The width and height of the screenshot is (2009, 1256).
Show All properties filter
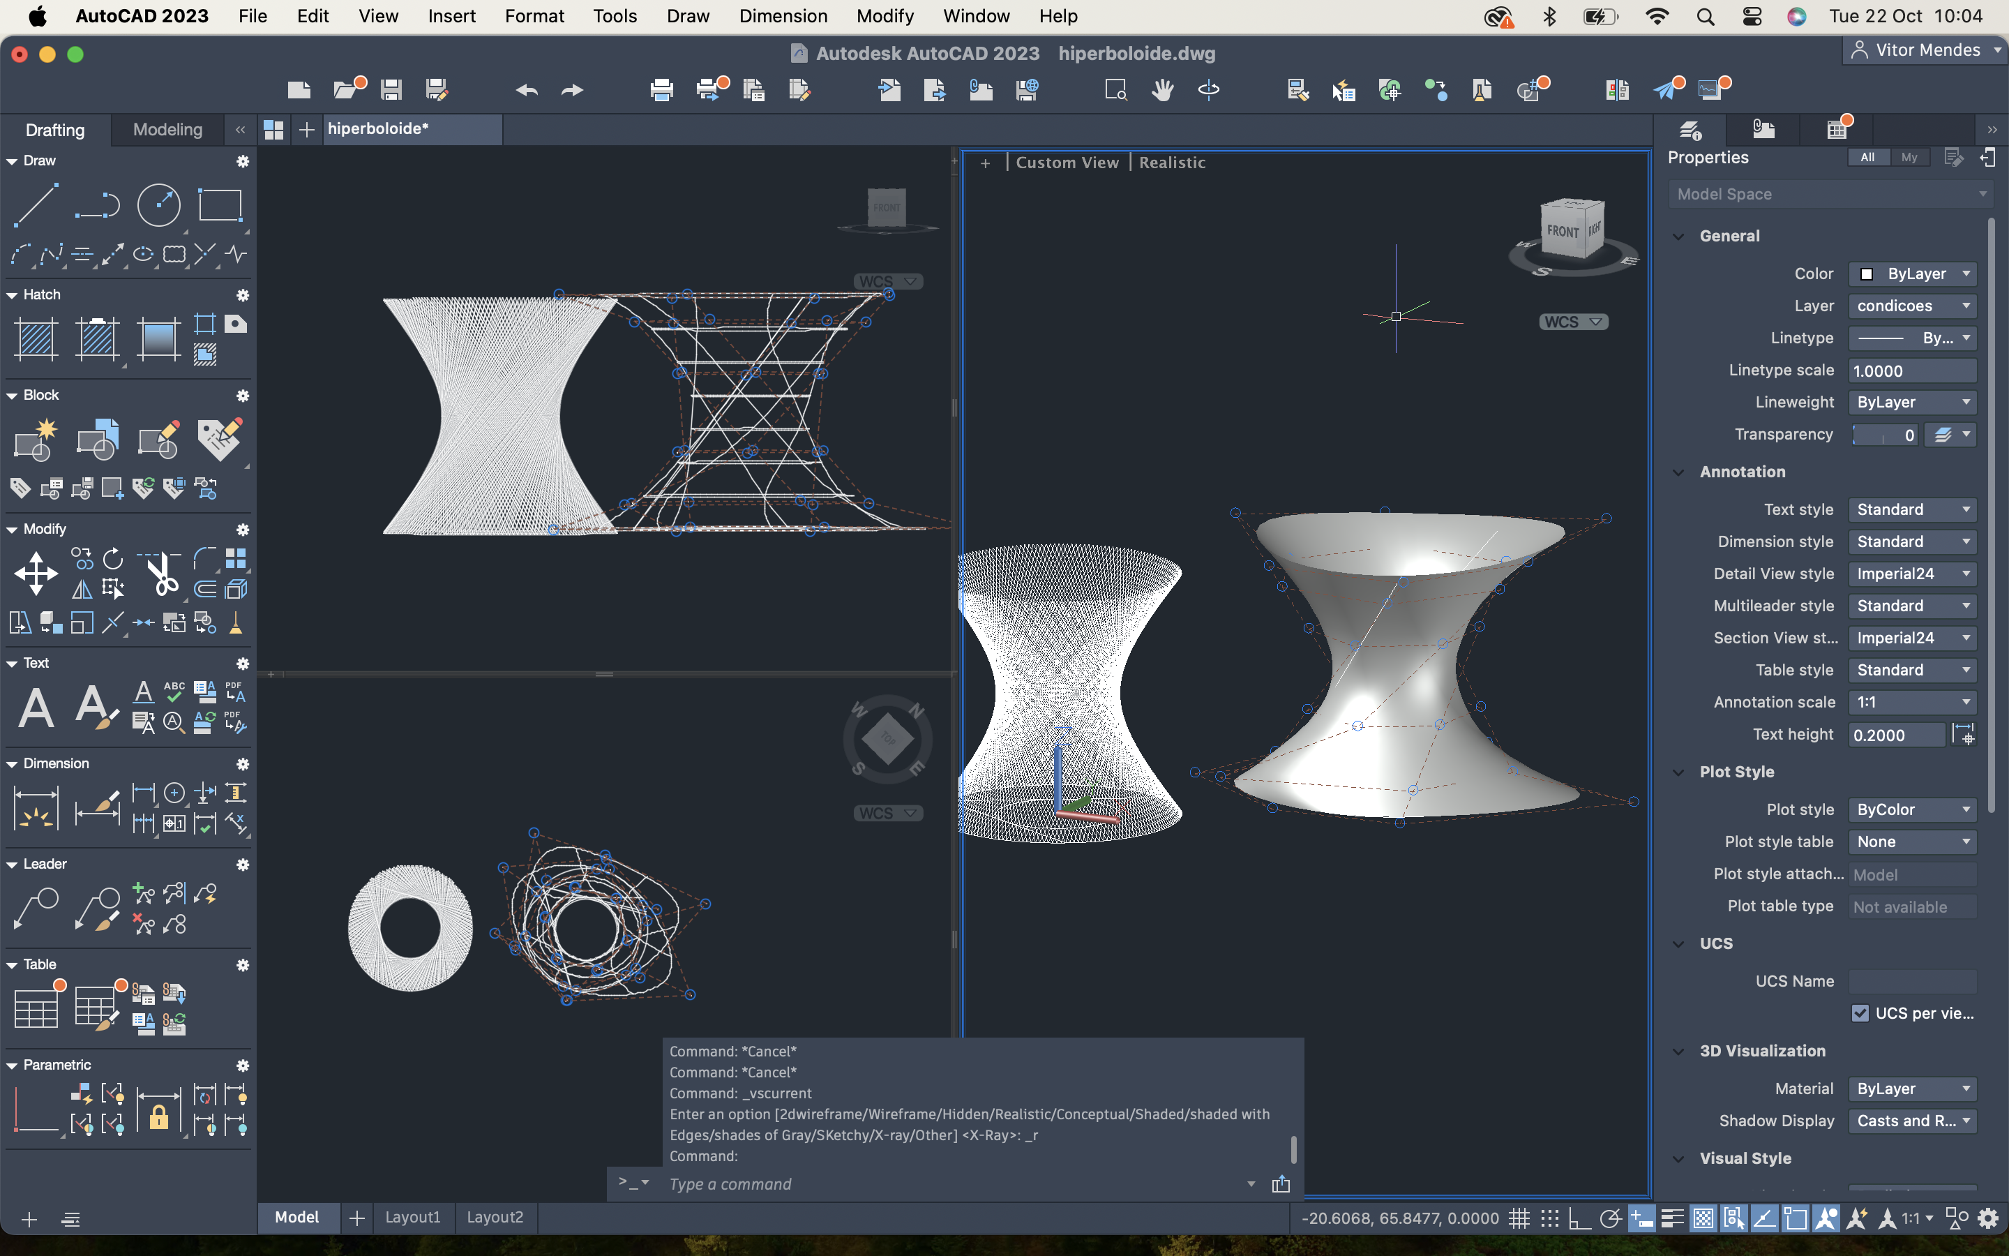[x=1868, y=157]
